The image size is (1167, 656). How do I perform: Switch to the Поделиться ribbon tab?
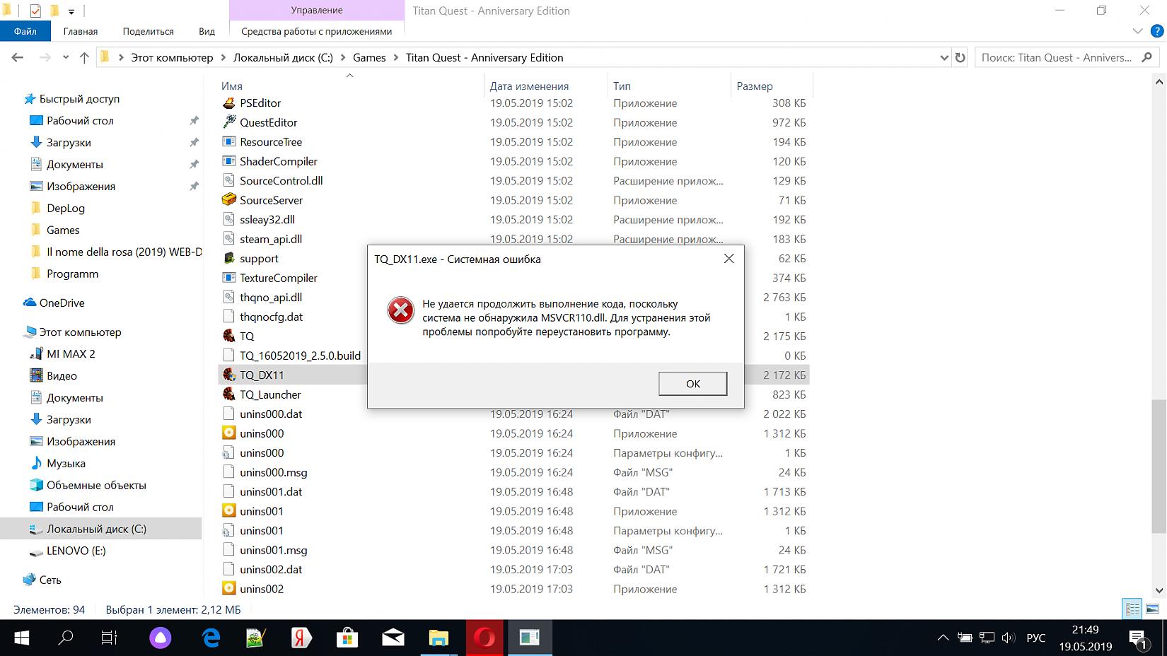(x=148, y=31)
